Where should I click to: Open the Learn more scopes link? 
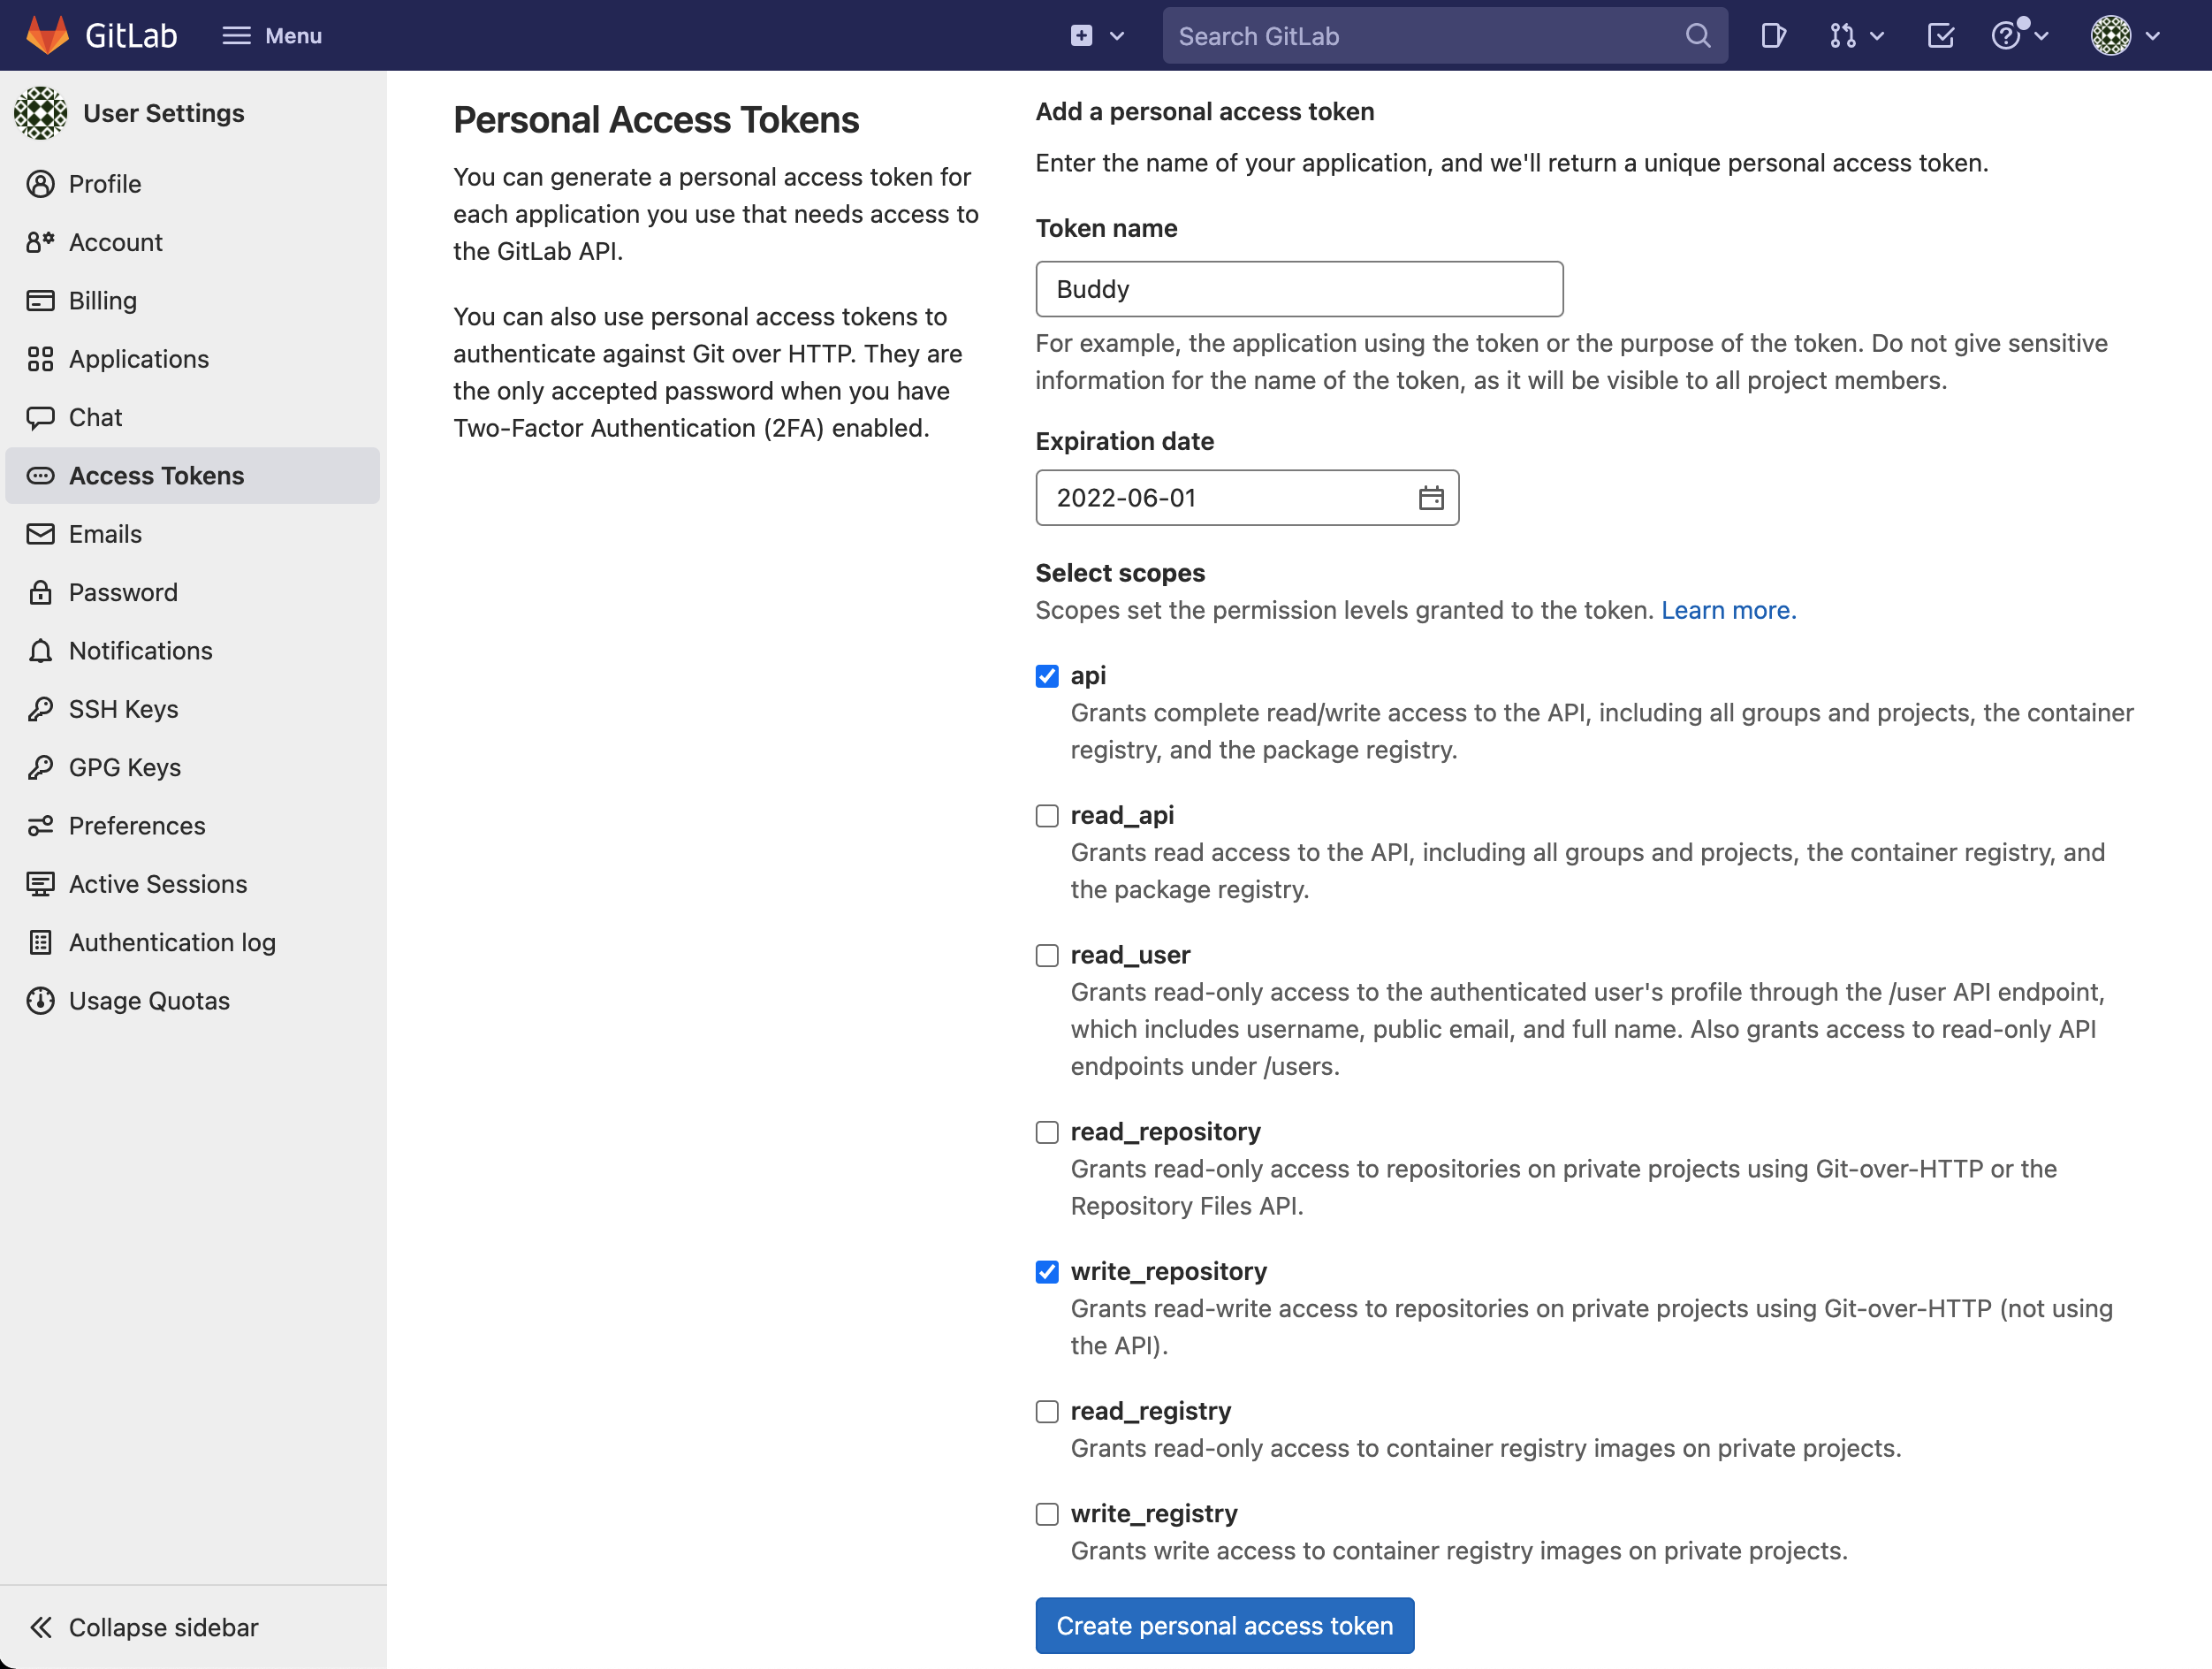pyautogui.click(x=1727, y=610)
